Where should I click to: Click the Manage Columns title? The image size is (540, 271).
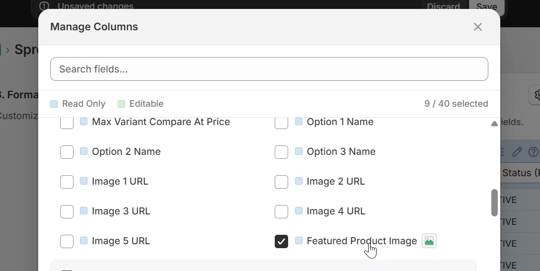(x=94, y=27)
